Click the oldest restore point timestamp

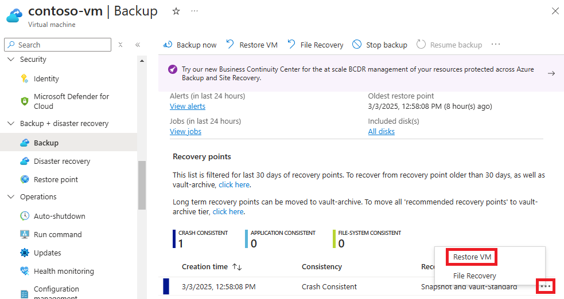click(x=430, y=106)
